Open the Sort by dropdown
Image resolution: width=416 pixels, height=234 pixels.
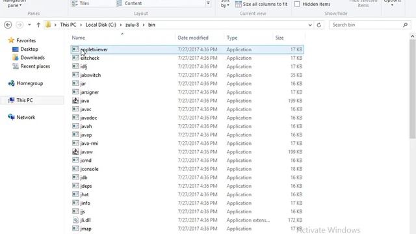coord(225,4)
